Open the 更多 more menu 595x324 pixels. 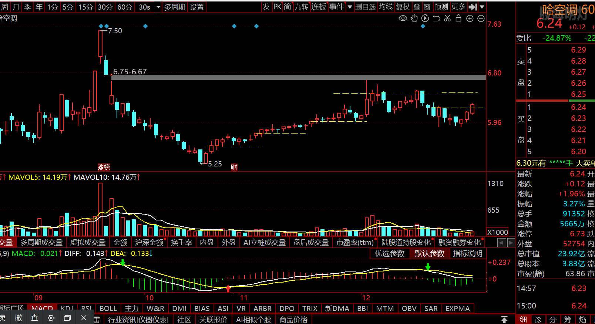point(458,7)
